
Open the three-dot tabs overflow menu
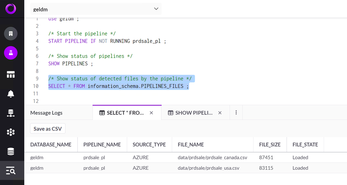tap(236, 113)
